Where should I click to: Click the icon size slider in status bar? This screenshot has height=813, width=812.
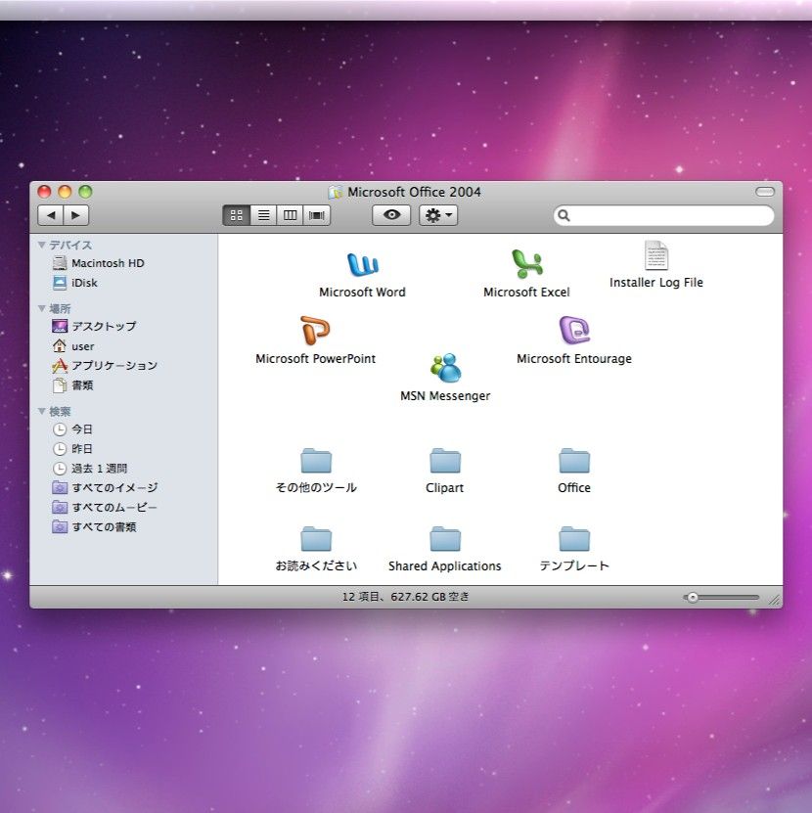coord(721,598)
